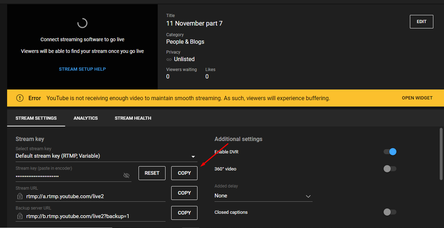444x228 pixels.
Task: Switch to the Analytics tab
Action: pos(86,118)
